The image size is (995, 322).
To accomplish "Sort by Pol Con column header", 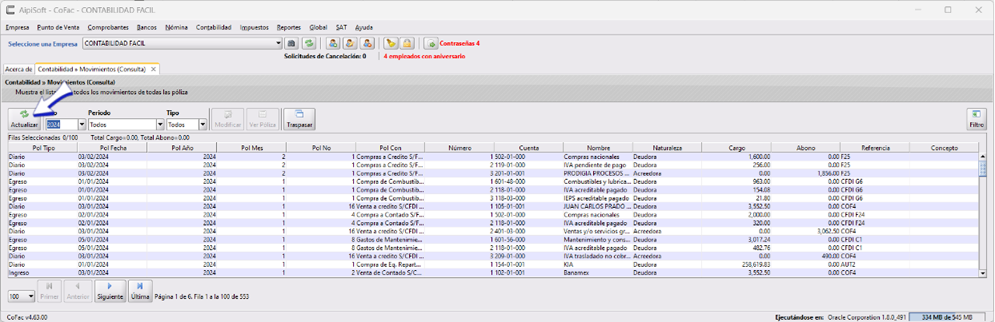I will 390,147.
